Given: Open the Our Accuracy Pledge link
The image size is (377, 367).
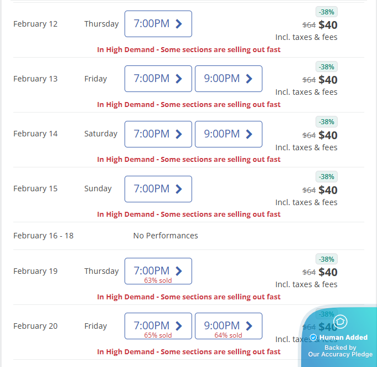Looking at the screenshot, I should coord(340,354).
